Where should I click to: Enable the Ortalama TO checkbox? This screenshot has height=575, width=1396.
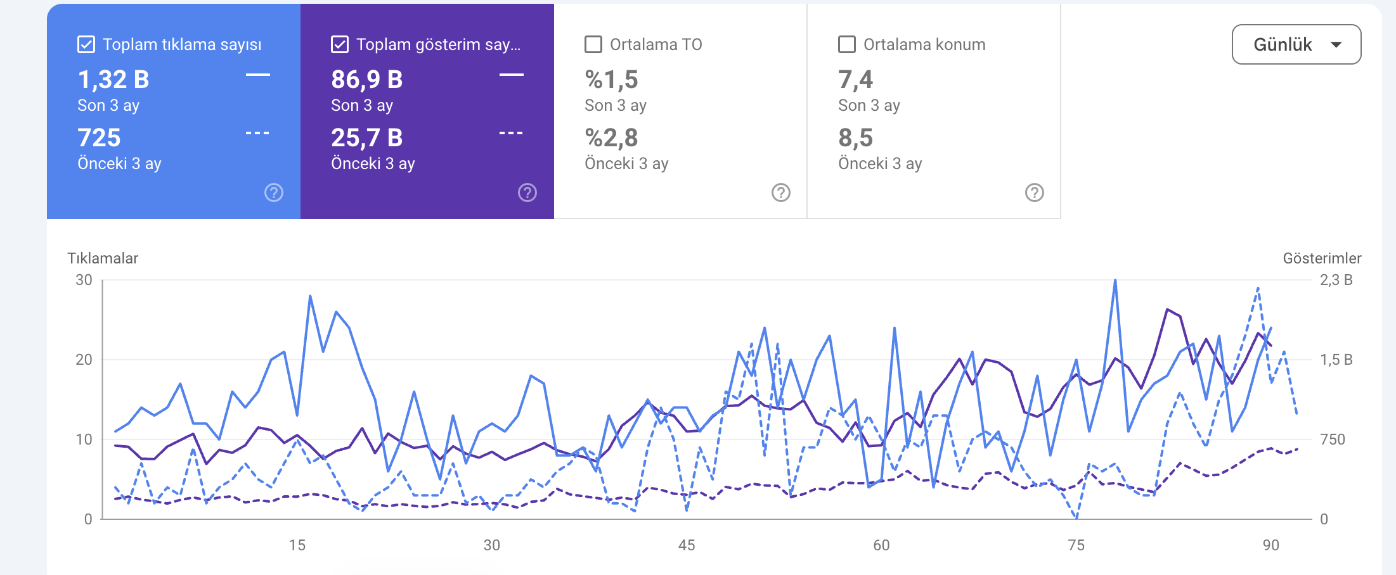[593, 44]
